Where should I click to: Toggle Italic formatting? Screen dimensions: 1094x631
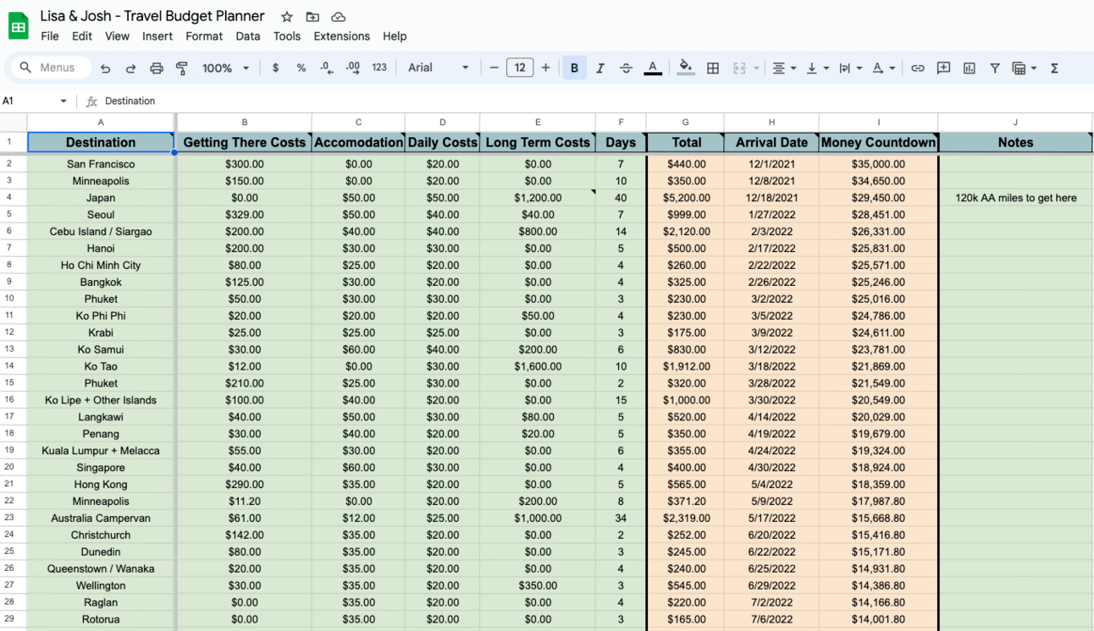(599, 69)
